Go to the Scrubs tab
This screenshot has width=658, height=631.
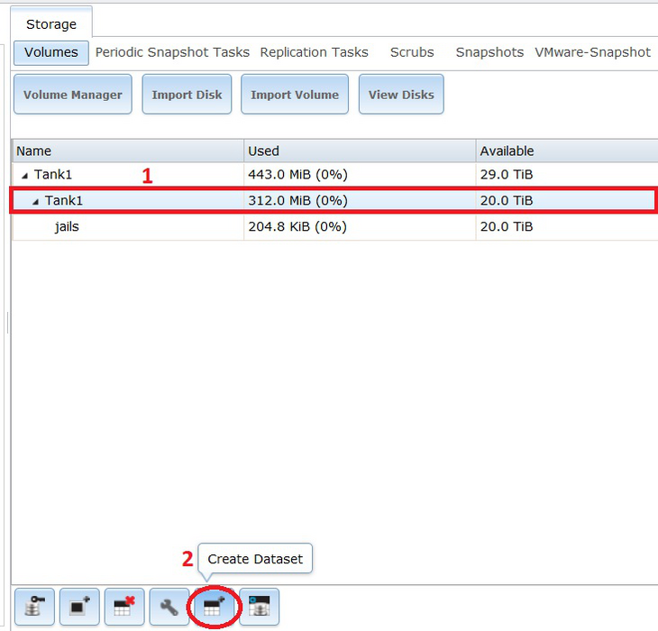(x=412, y=52)
